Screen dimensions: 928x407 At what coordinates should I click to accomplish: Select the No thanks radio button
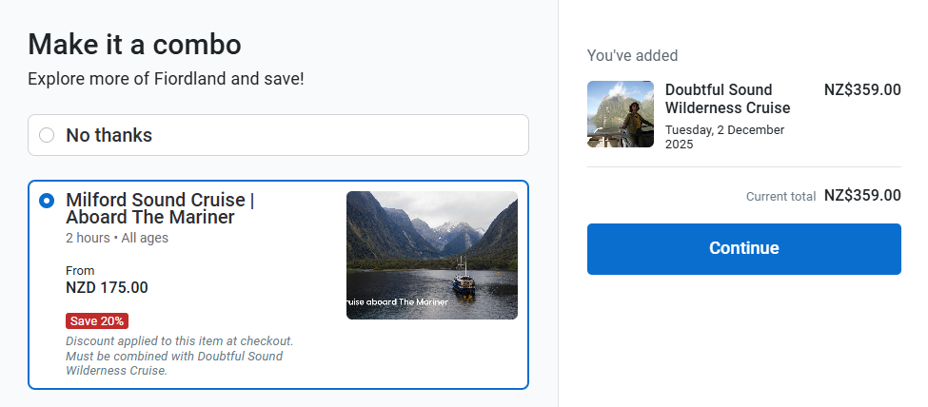tap(47, 135)
